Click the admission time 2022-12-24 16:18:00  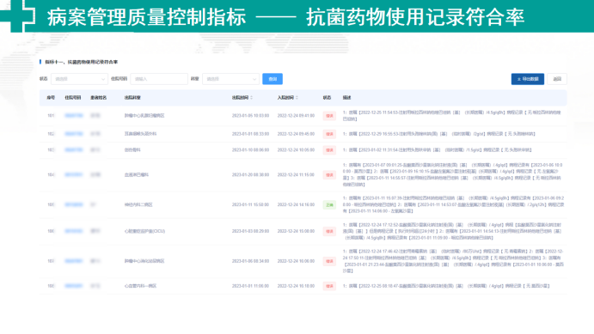(296, 286)
